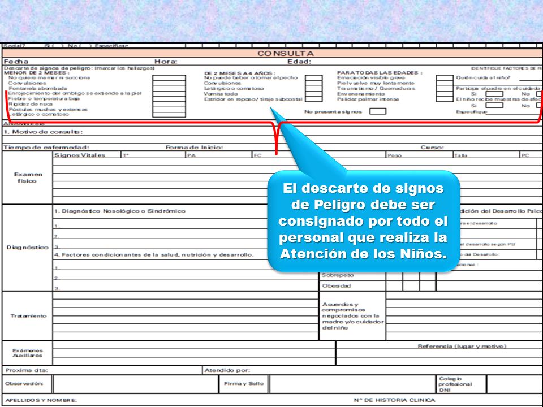Click the 'APELLIDOS Y NOMBRE' field
The width and height of the screenshot is (543, 407).
point(176,400)
